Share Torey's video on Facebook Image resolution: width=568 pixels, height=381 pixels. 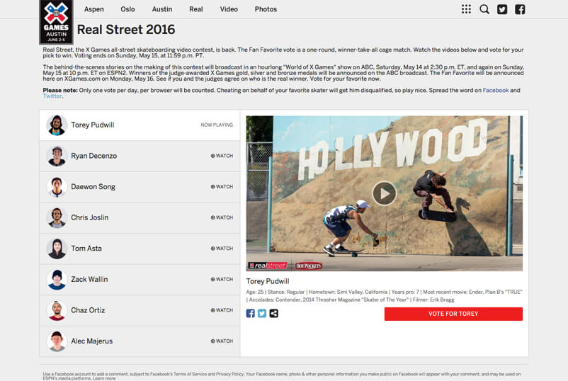(x=251, y=313)
